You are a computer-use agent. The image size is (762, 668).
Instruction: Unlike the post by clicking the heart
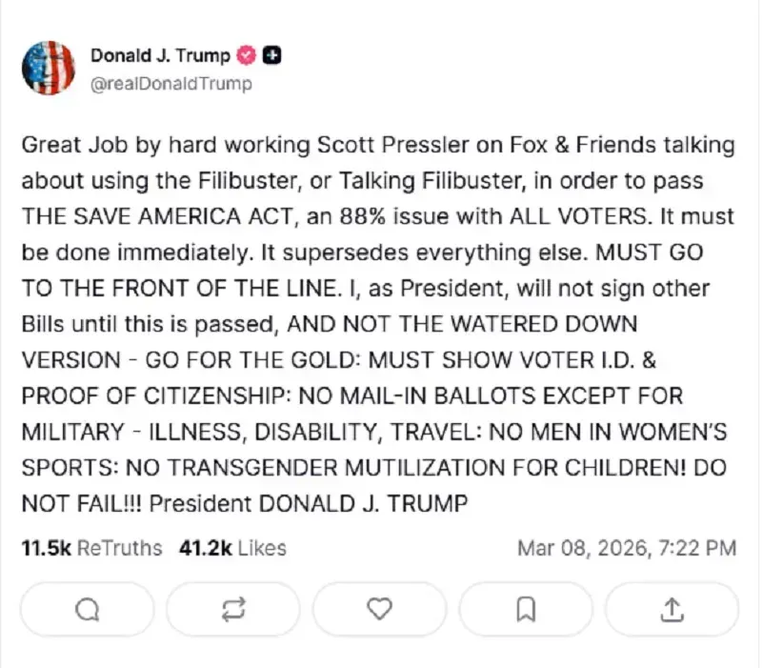click(x=379, y=609)
